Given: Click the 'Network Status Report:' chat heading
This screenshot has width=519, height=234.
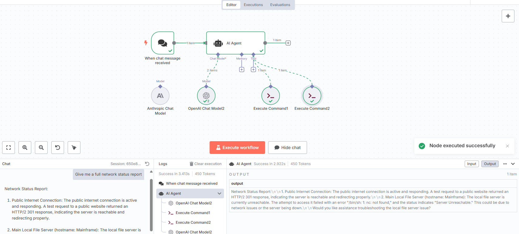Looking at the screenshot, I should pyautogui.click(x=26, y=189).
